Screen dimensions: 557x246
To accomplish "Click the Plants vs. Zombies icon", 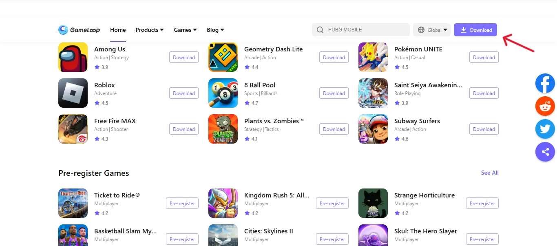I will pos(223,129).
